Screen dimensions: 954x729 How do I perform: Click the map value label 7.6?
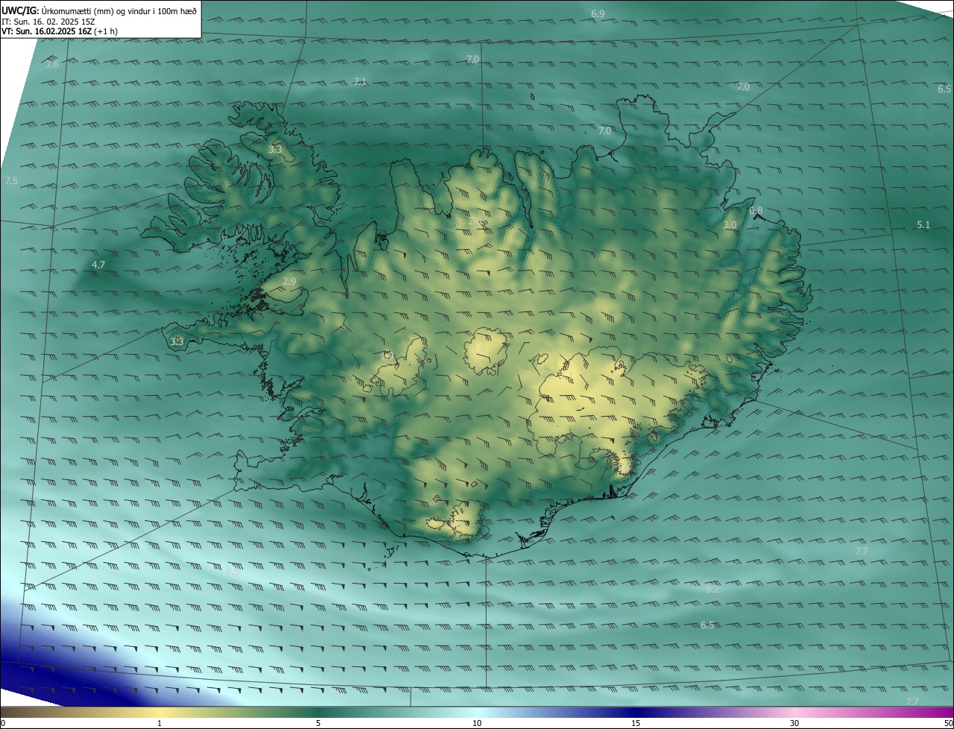[52, 65]
